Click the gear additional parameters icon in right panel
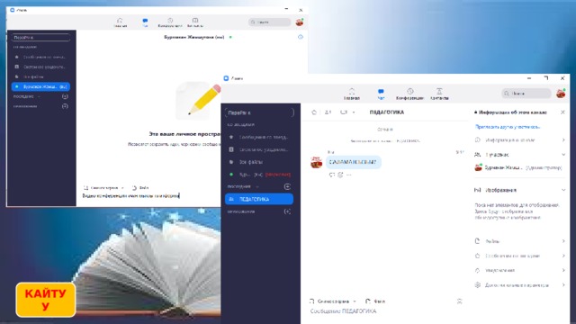Viewport: 576px width, 324px height. point(477,285)
